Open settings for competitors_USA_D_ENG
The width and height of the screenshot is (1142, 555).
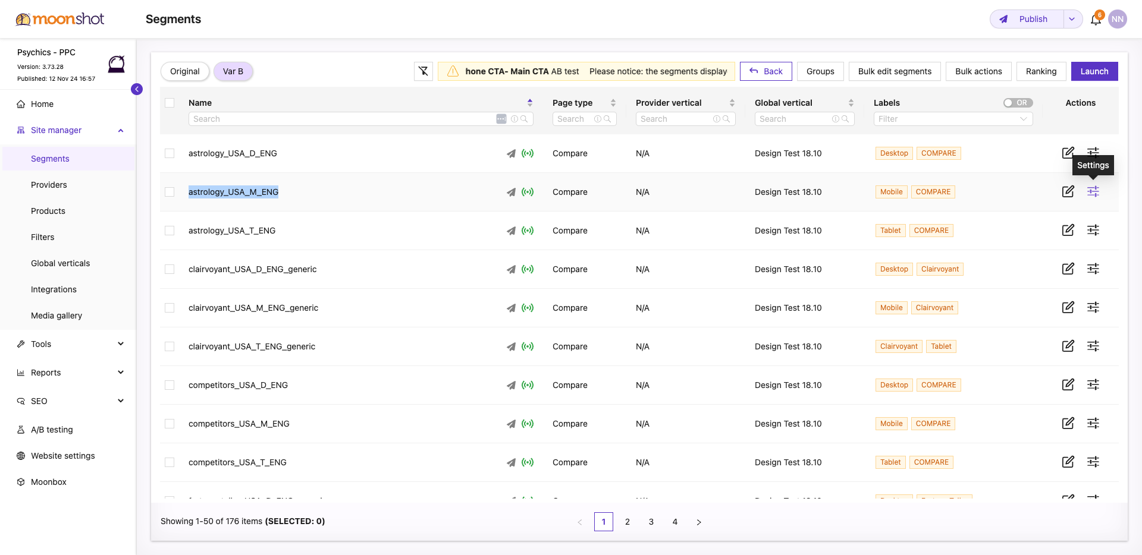click(x=1093, y=384)
